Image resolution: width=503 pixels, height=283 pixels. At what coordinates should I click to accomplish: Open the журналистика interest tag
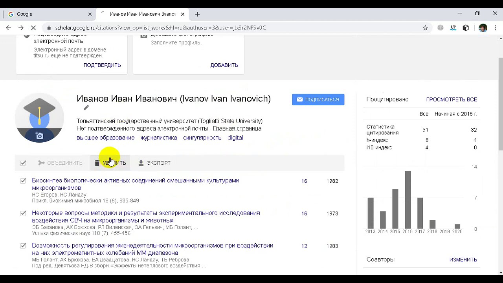click(x=159, y=138)
